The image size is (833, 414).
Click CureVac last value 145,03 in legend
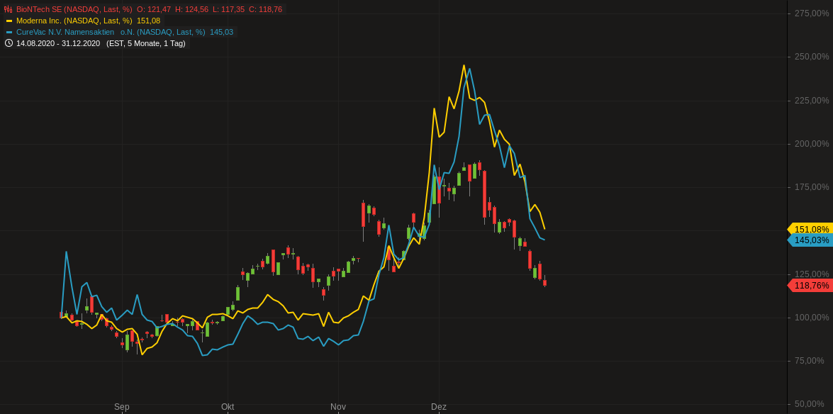click(x=221, y=32)
